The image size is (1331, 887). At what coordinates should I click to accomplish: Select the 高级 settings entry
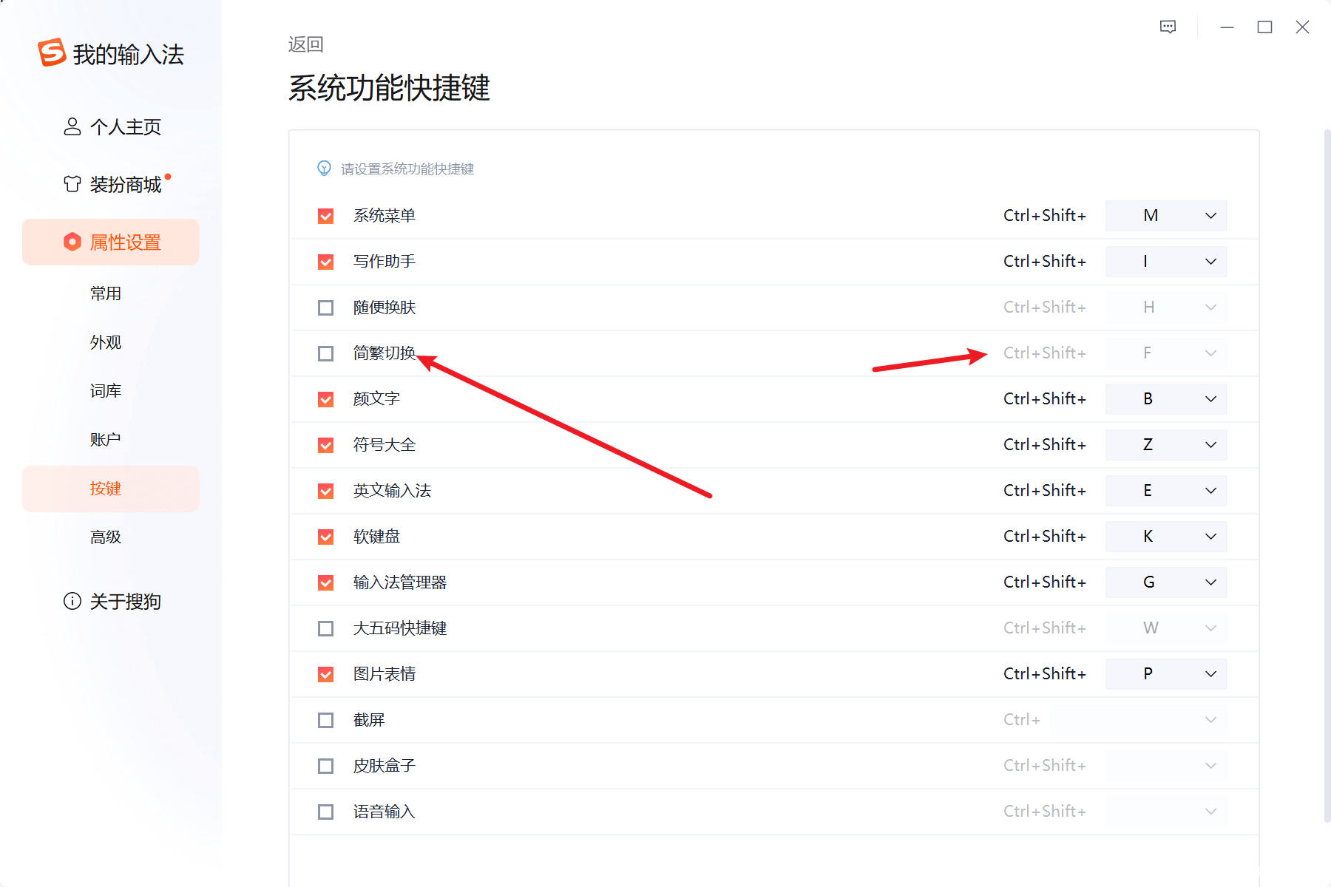(106, 537)
